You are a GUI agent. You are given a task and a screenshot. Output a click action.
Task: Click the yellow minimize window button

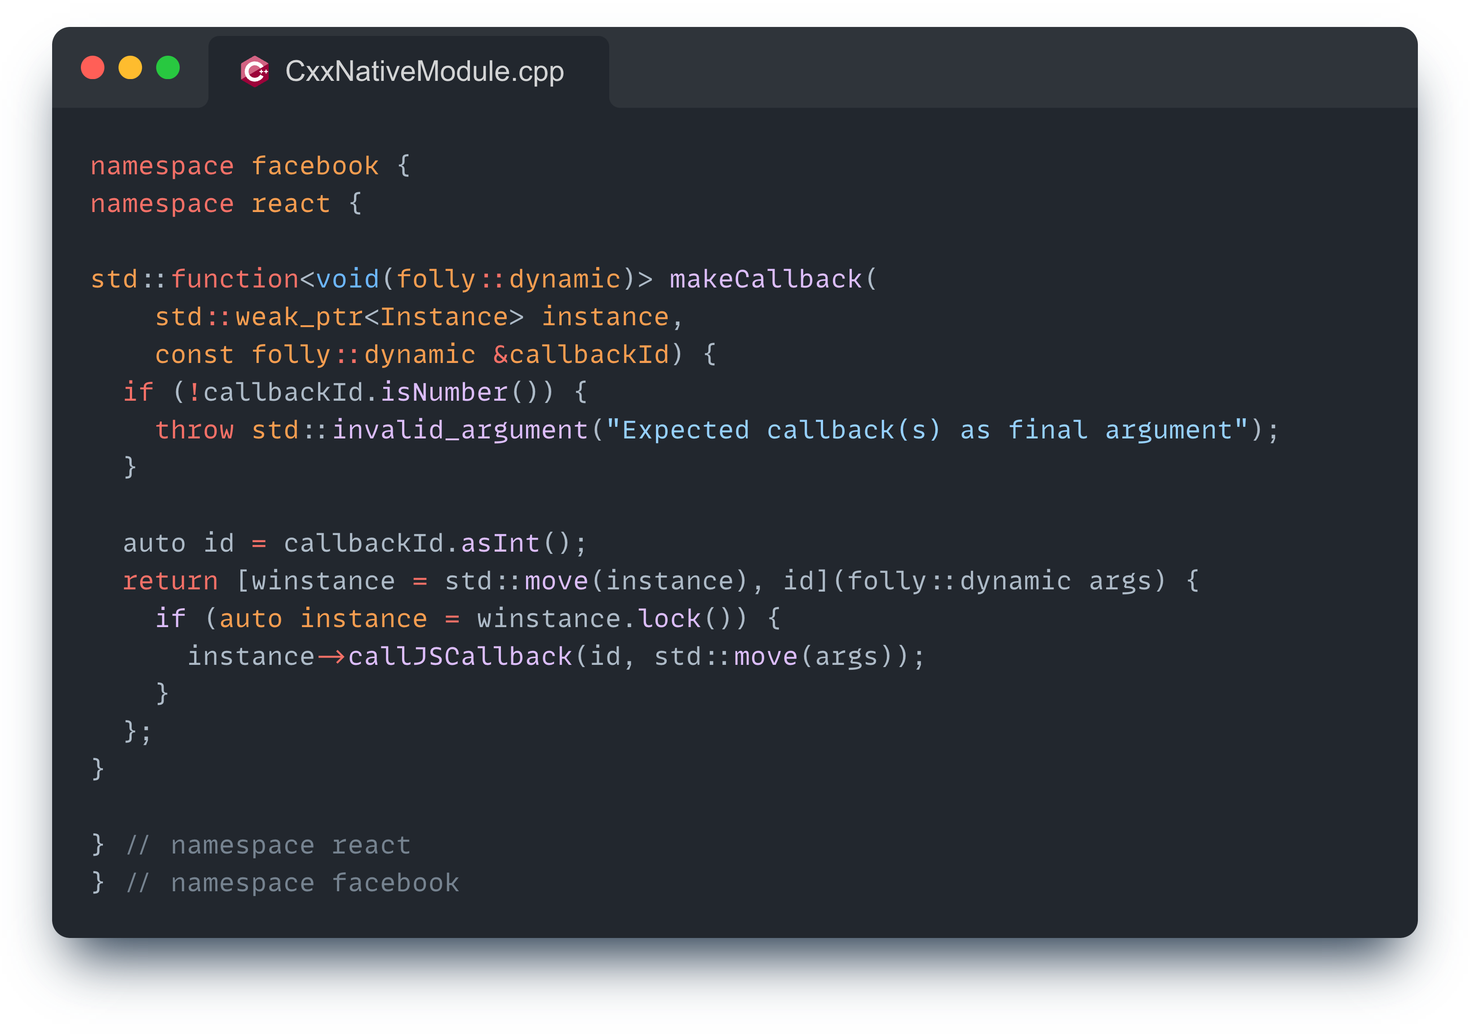[x=131, y=68]
